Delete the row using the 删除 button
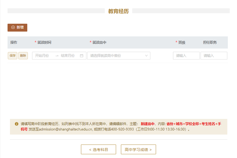237x158 pixels. point(23,56)
